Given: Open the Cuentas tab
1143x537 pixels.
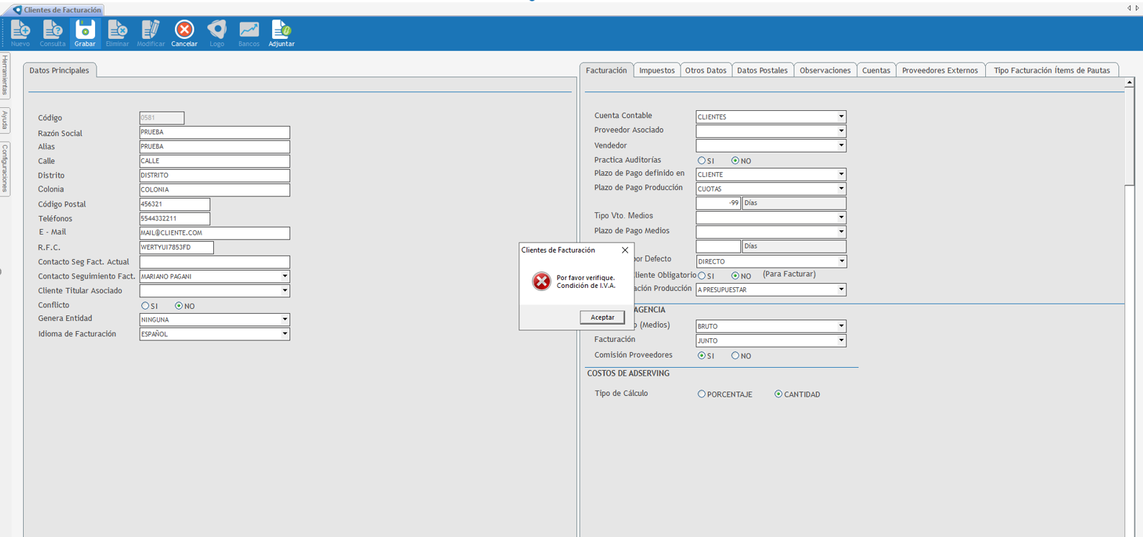Looking at the screenshot, I should (x=877, y=71).
